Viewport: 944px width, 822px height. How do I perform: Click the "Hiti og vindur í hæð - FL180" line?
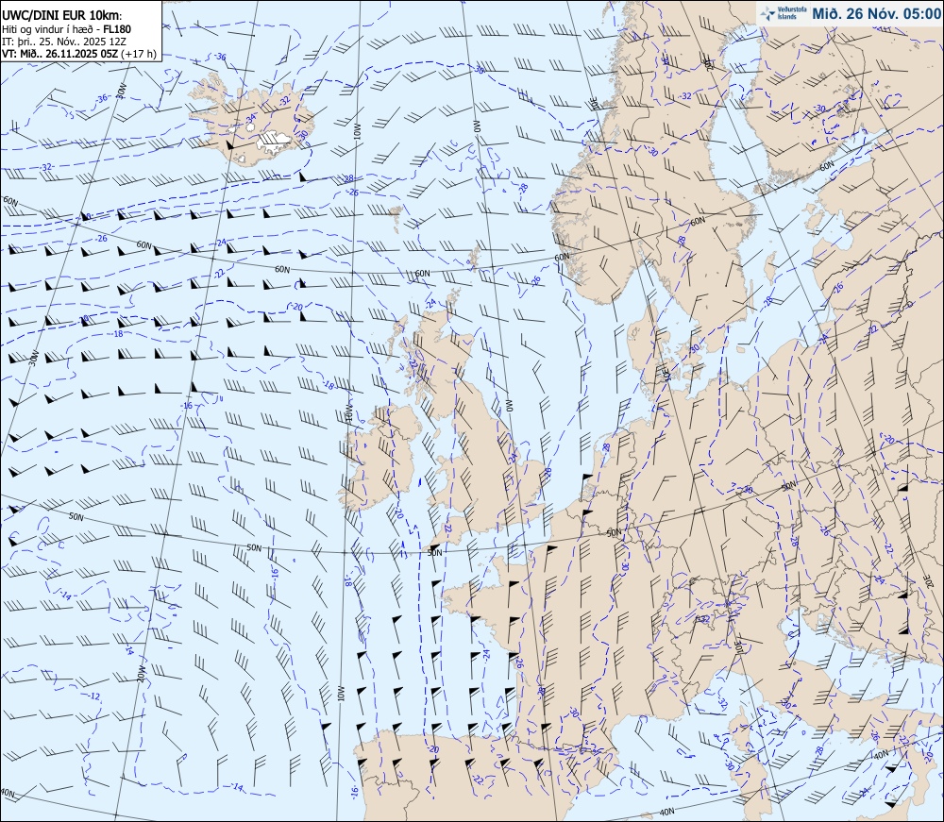pyautogui.click(x=66, y=29)
